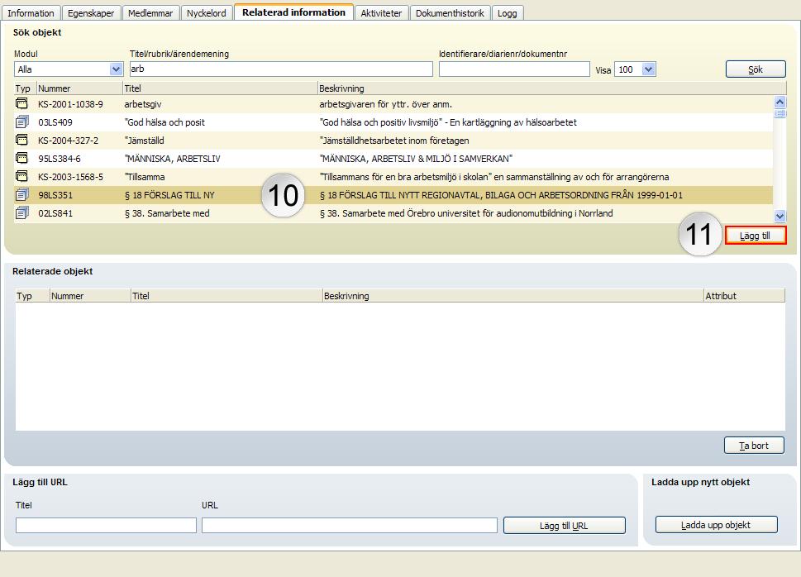Image resolution: width=801 pixels, height=577 pixels.
Task: Click document icon for row 02LS841
Action: pos(21,213)
